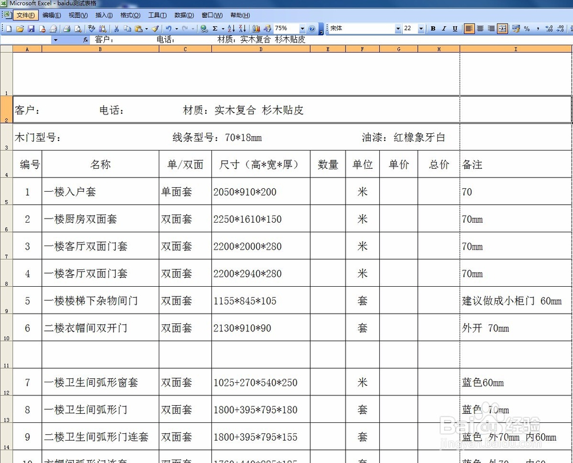
Task: Toggle Center alignment
Action: point(480,29)
